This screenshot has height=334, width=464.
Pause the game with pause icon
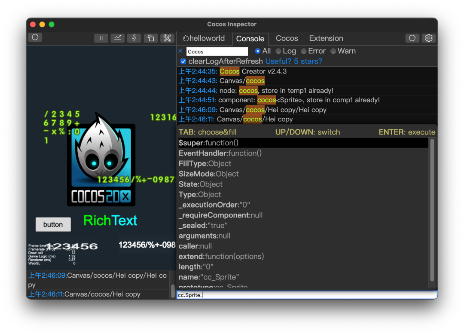click(x=101, y=38)
